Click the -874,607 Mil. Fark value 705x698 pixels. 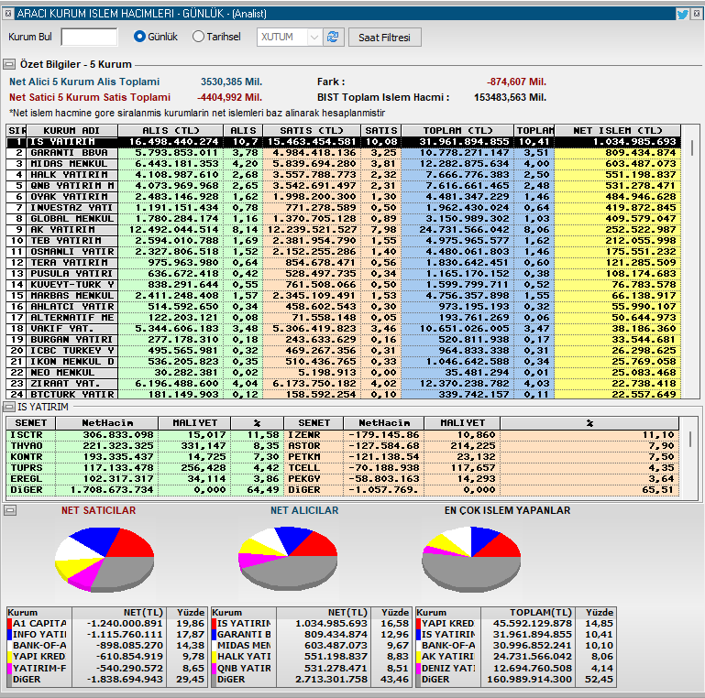[516, 82]
